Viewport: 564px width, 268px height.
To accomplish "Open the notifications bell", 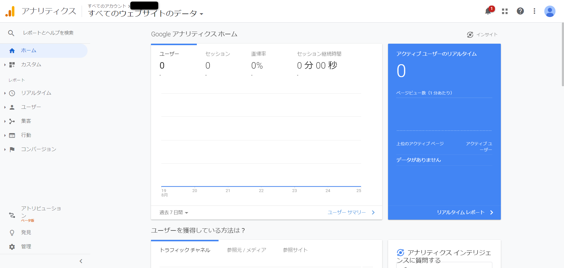I will (x=488, y=11).
